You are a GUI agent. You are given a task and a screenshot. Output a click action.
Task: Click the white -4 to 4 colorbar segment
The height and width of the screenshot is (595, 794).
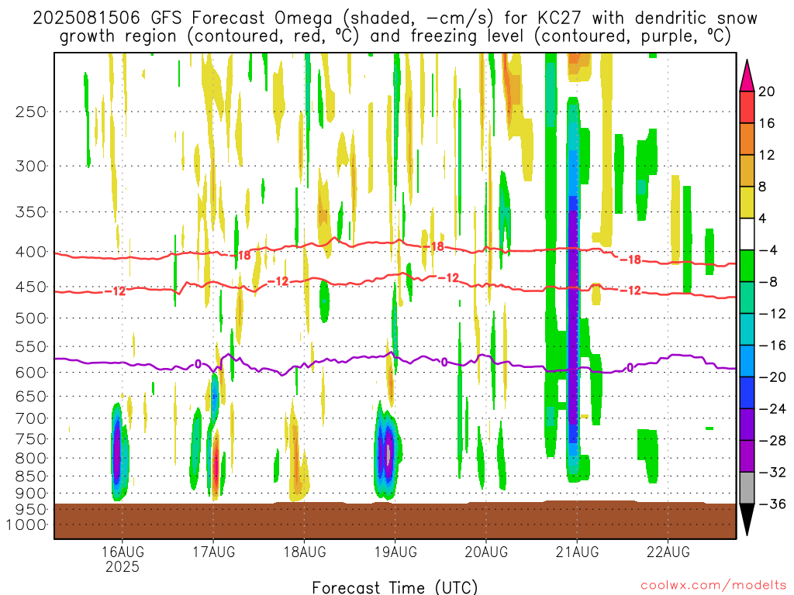747,234
